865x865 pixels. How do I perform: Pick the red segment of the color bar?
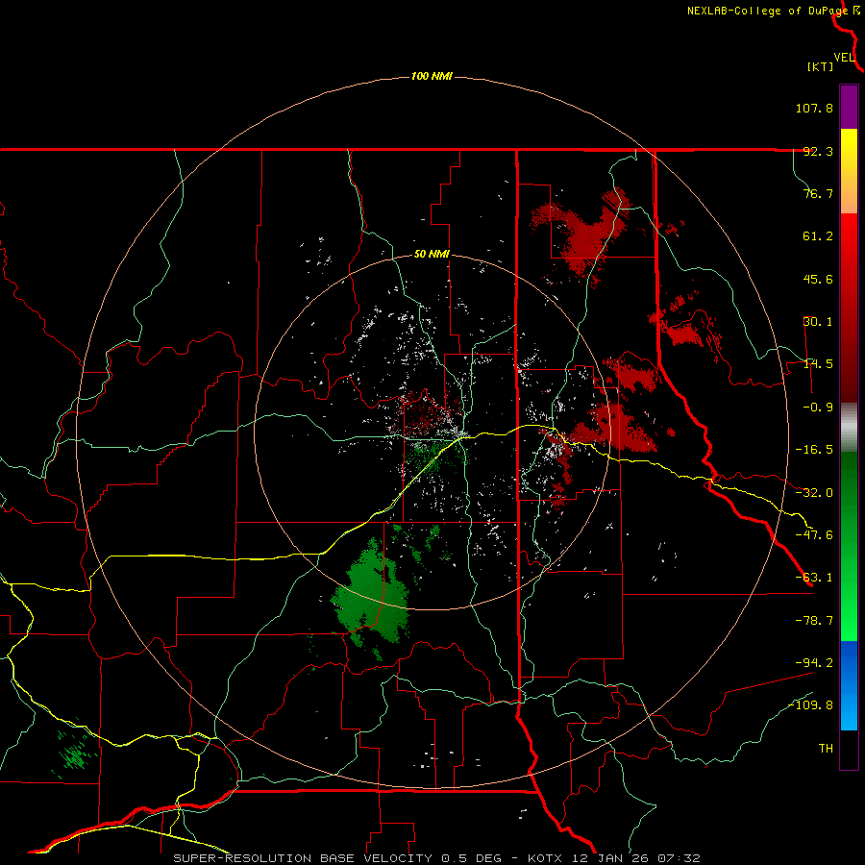point(849,308)
